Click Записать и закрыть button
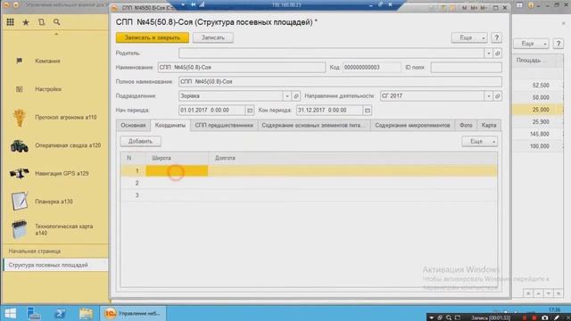 tap(153, 37)
